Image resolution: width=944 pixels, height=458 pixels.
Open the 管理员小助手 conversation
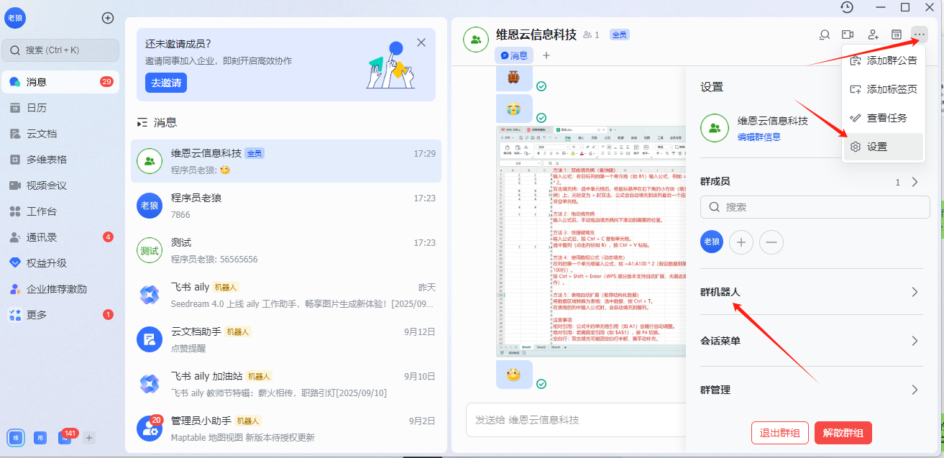286,429
